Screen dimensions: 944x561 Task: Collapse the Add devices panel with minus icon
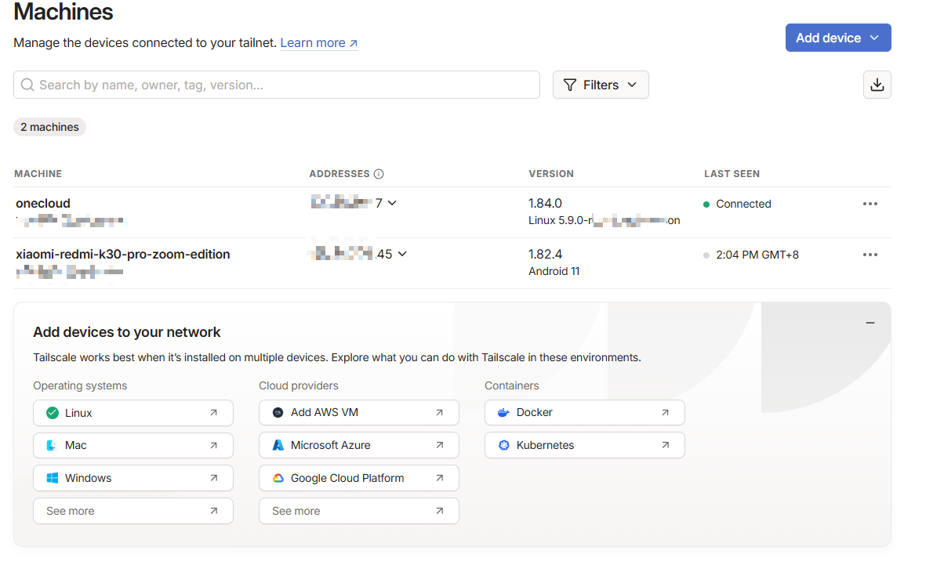pyautogui.click(x=870, y=323)
